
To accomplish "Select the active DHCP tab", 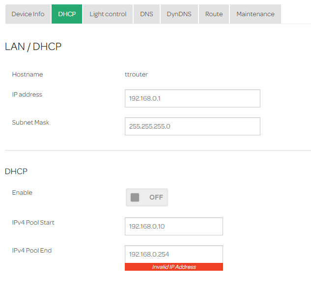I will pos(67,14).
